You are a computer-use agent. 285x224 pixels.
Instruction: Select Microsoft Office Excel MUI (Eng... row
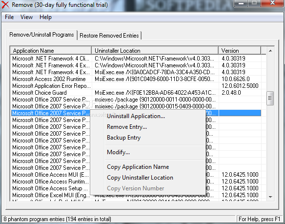pyautogui.click(x=51, y=195)
